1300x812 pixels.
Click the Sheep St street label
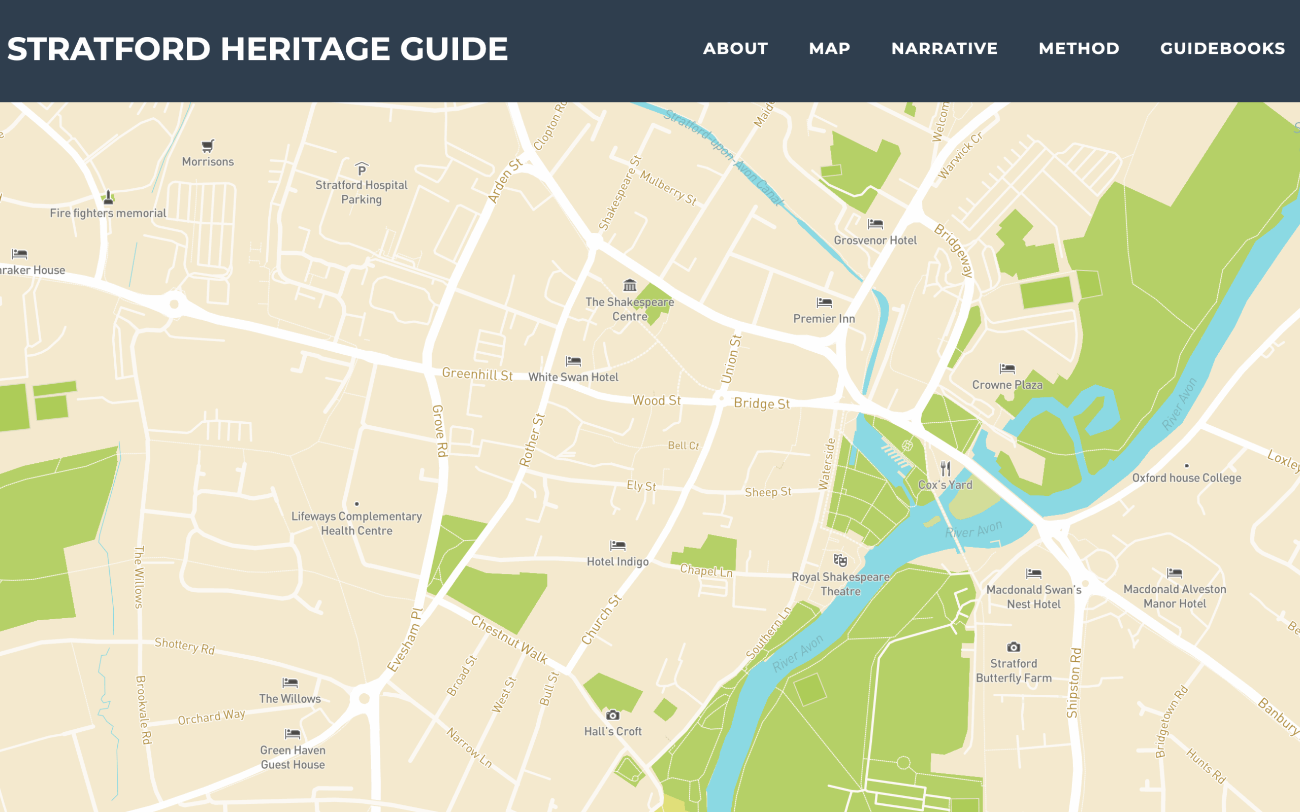tap(768, 492)
